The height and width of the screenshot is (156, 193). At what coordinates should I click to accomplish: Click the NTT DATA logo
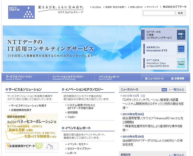(21, 12)
